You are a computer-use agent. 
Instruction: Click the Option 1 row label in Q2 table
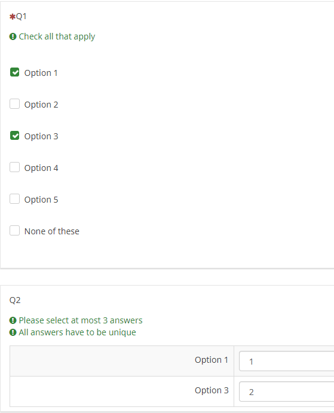pos(212,360)
